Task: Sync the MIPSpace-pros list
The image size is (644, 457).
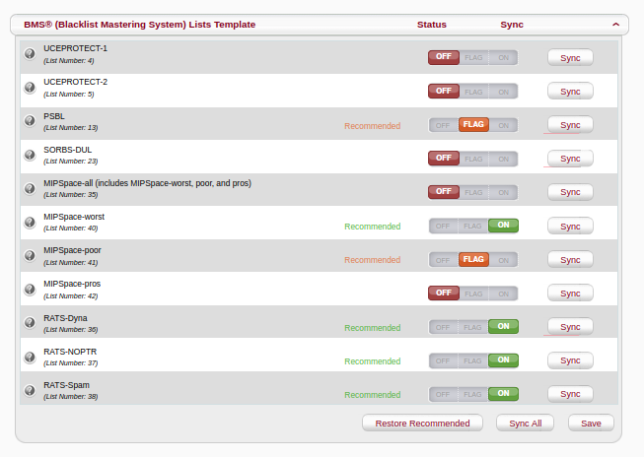Action: [x=570, y=294]
